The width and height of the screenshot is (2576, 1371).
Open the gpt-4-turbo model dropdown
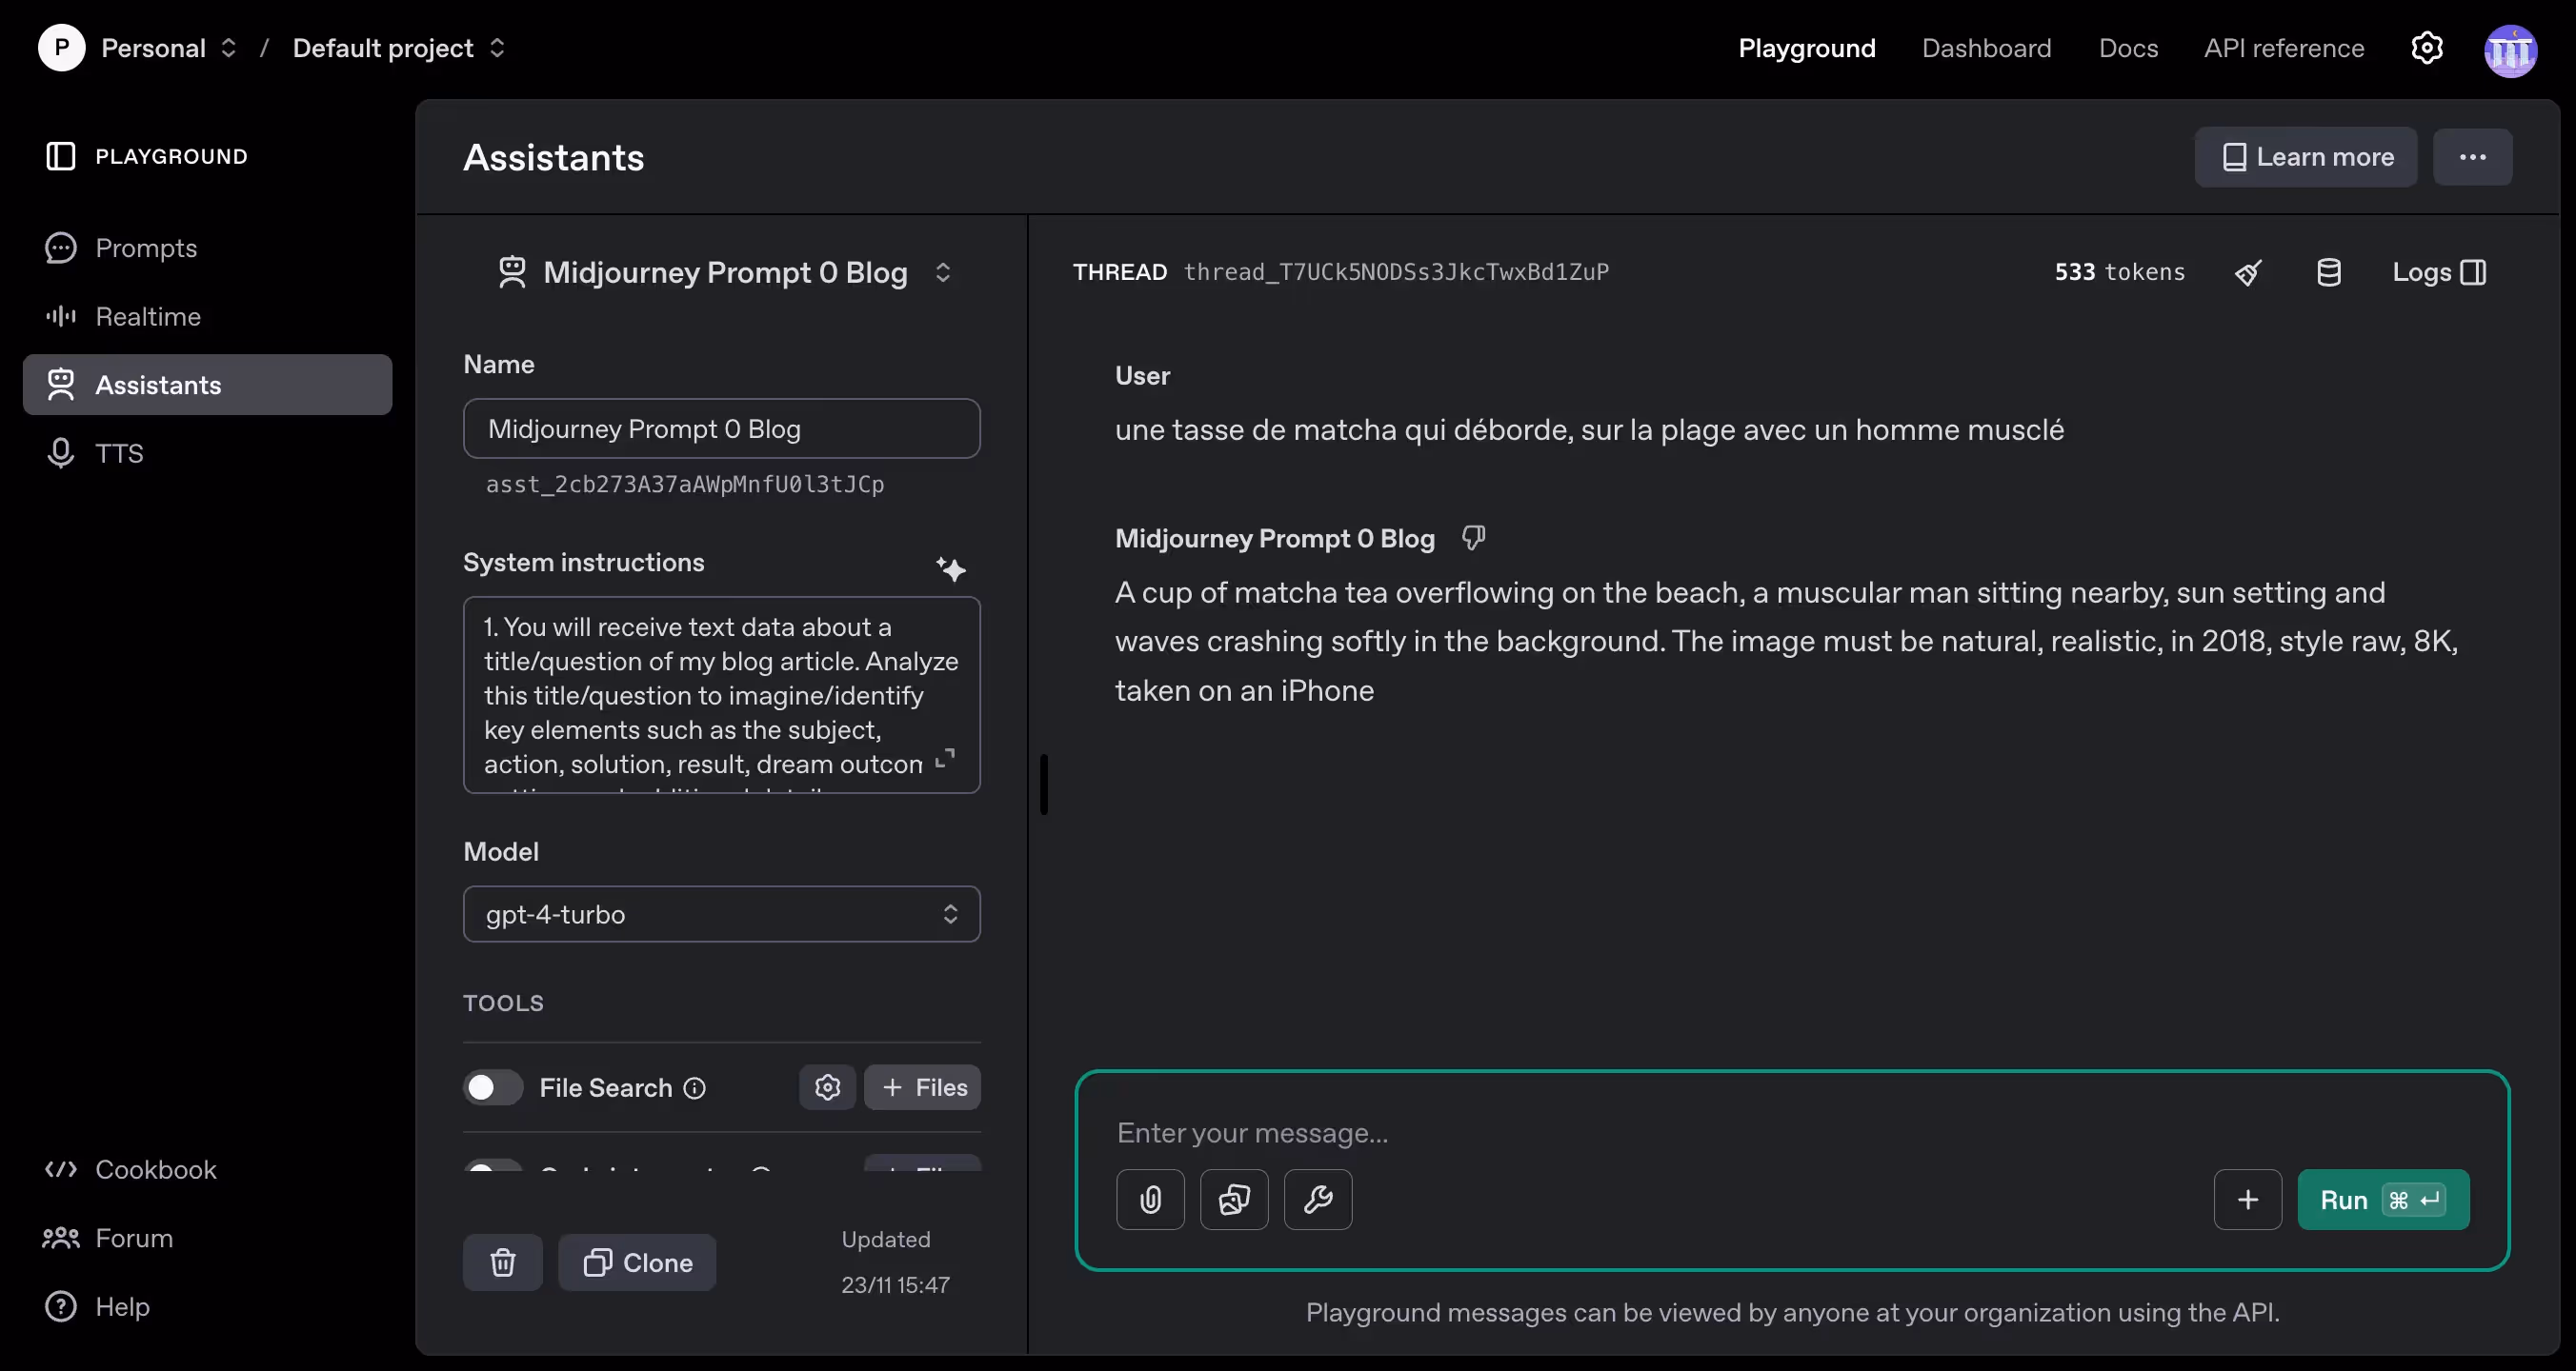(721, 913)
